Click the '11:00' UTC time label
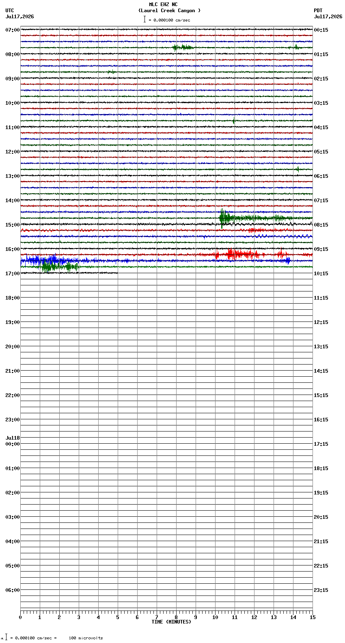Viewport: 345px width, 643px height. coord(13,127)
